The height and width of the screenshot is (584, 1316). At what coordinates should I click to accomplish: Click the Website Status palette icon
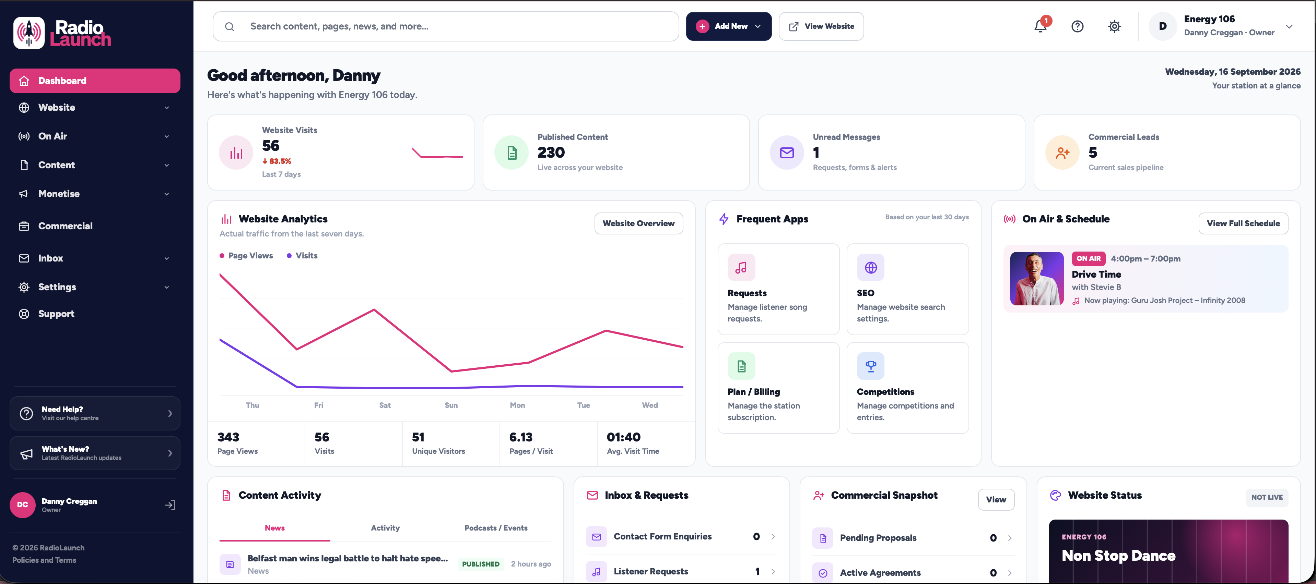[x=1056, y=495]
